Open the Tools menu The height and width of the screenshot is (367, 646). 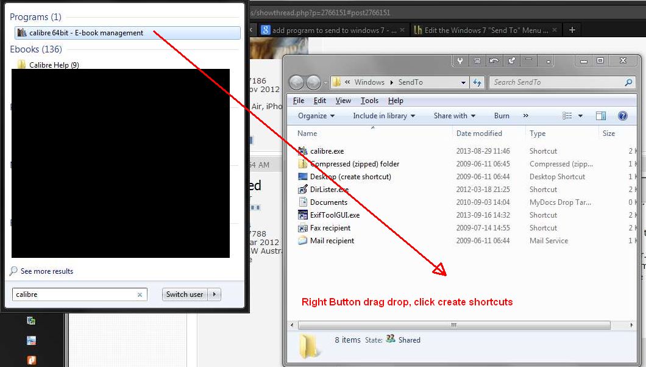pyautogui.click(x=369, y=101)
